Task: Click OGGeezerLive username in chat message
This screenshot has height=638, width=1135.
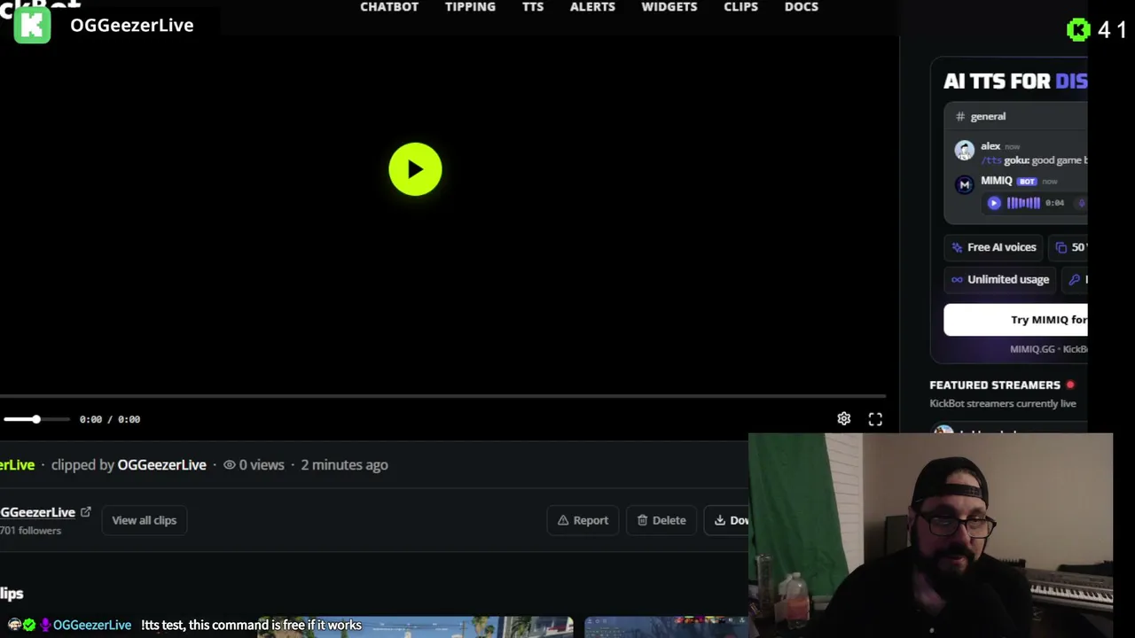Action: click(92, 626)
